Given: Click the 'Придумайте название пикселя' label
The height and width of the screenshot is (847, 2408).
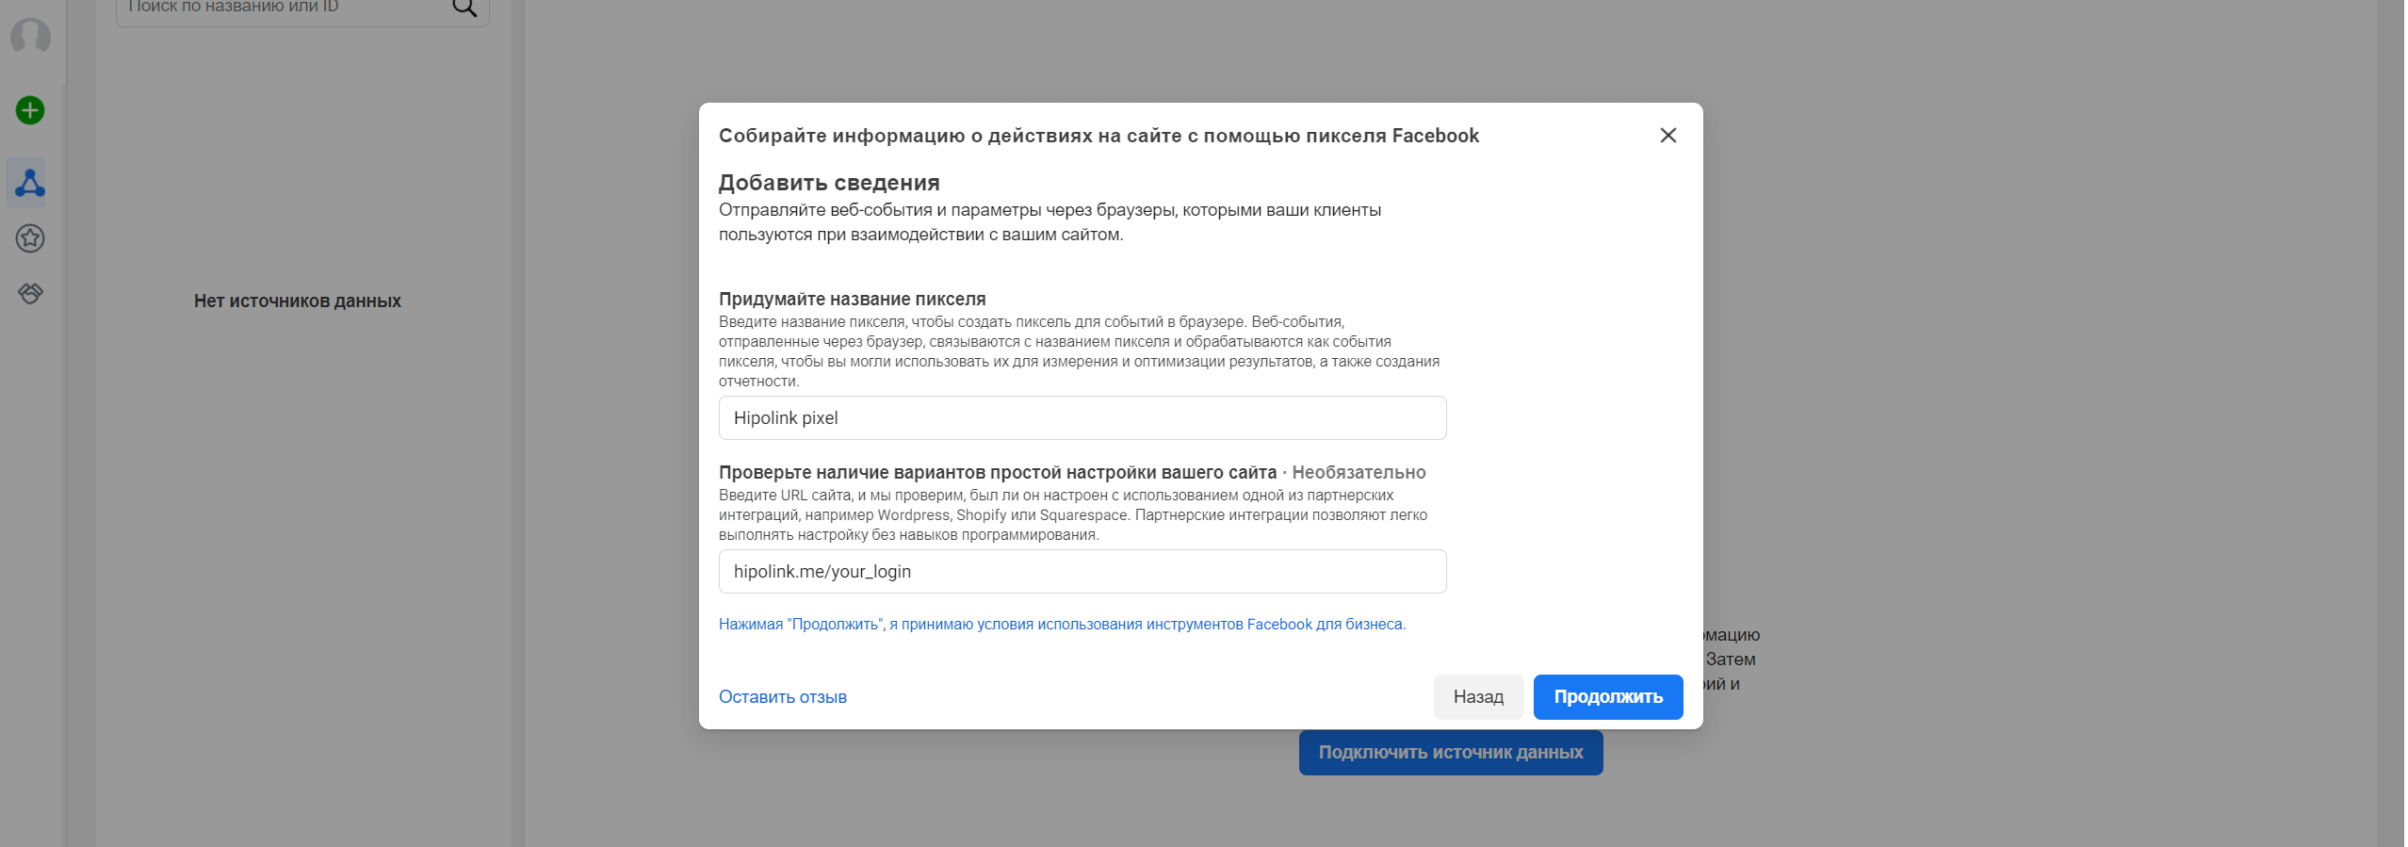Looking at the screenshot, I should (852, 300).
